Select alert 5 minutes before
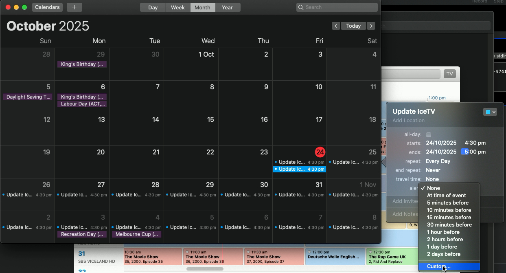Screen dimensions: 506x273 click(x=449, y=203)
